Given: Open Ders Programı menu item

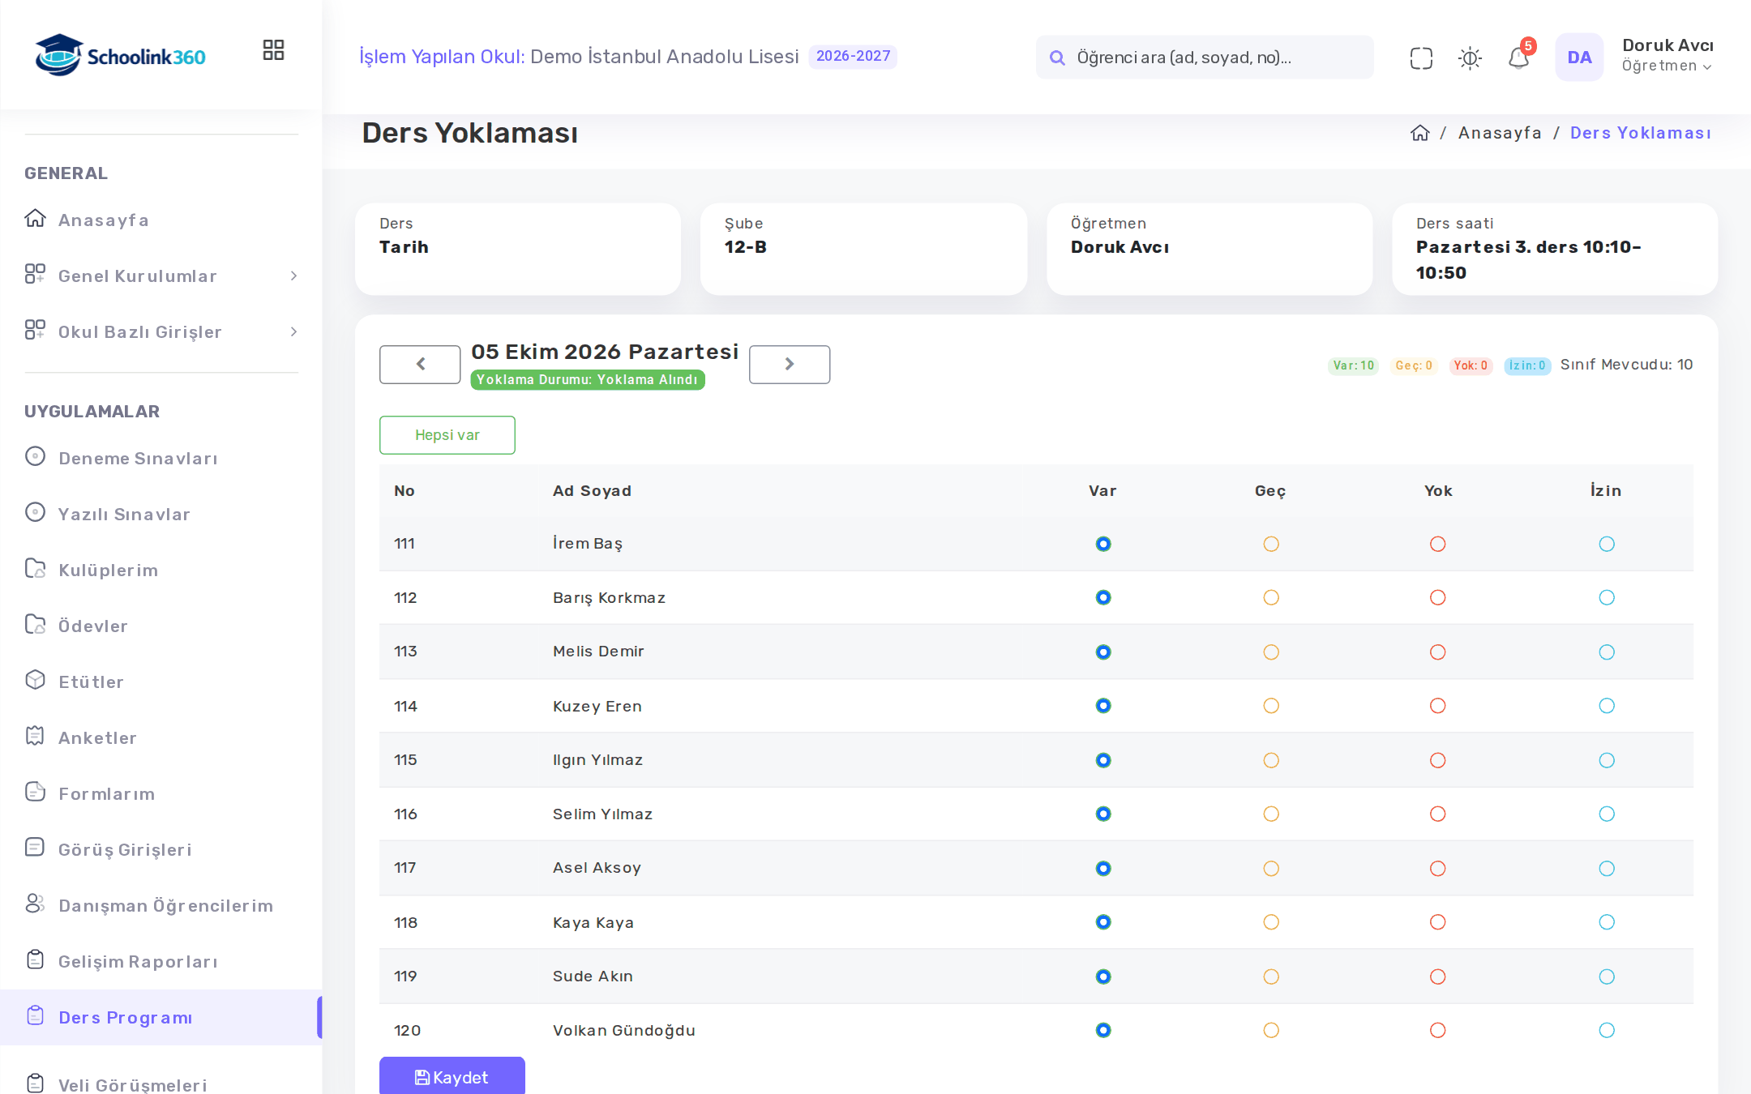Looking at the screenshot, I should (x=161, y=1017).
